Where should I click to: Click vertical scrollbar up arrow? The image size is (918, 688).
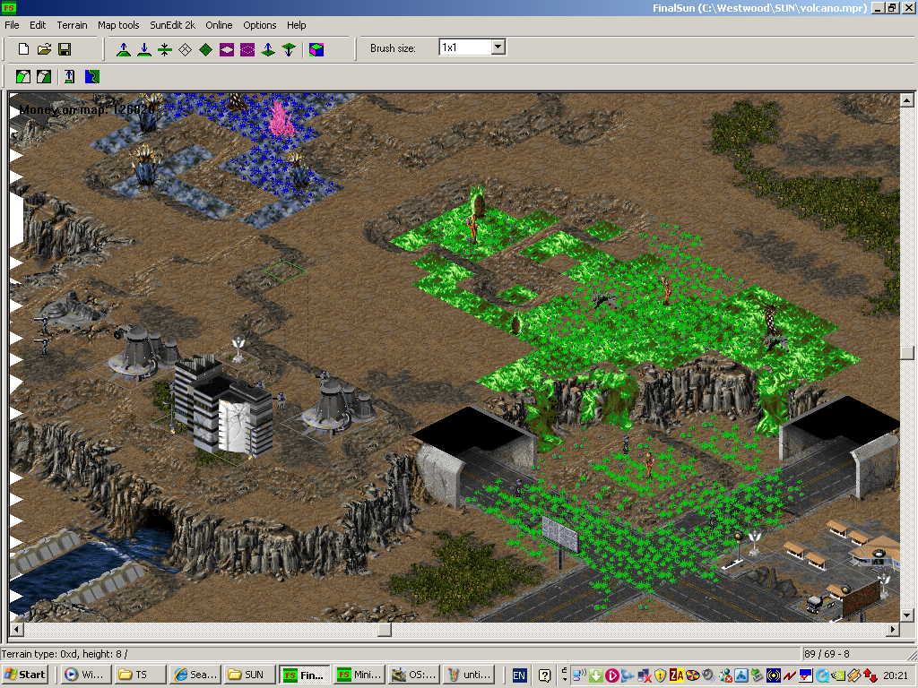tap(907, 100)
